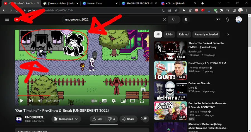Select the Recently uploaded filter chip
Image resolution: width=251 pixels, height=132 pixels.
coord(206,34)
